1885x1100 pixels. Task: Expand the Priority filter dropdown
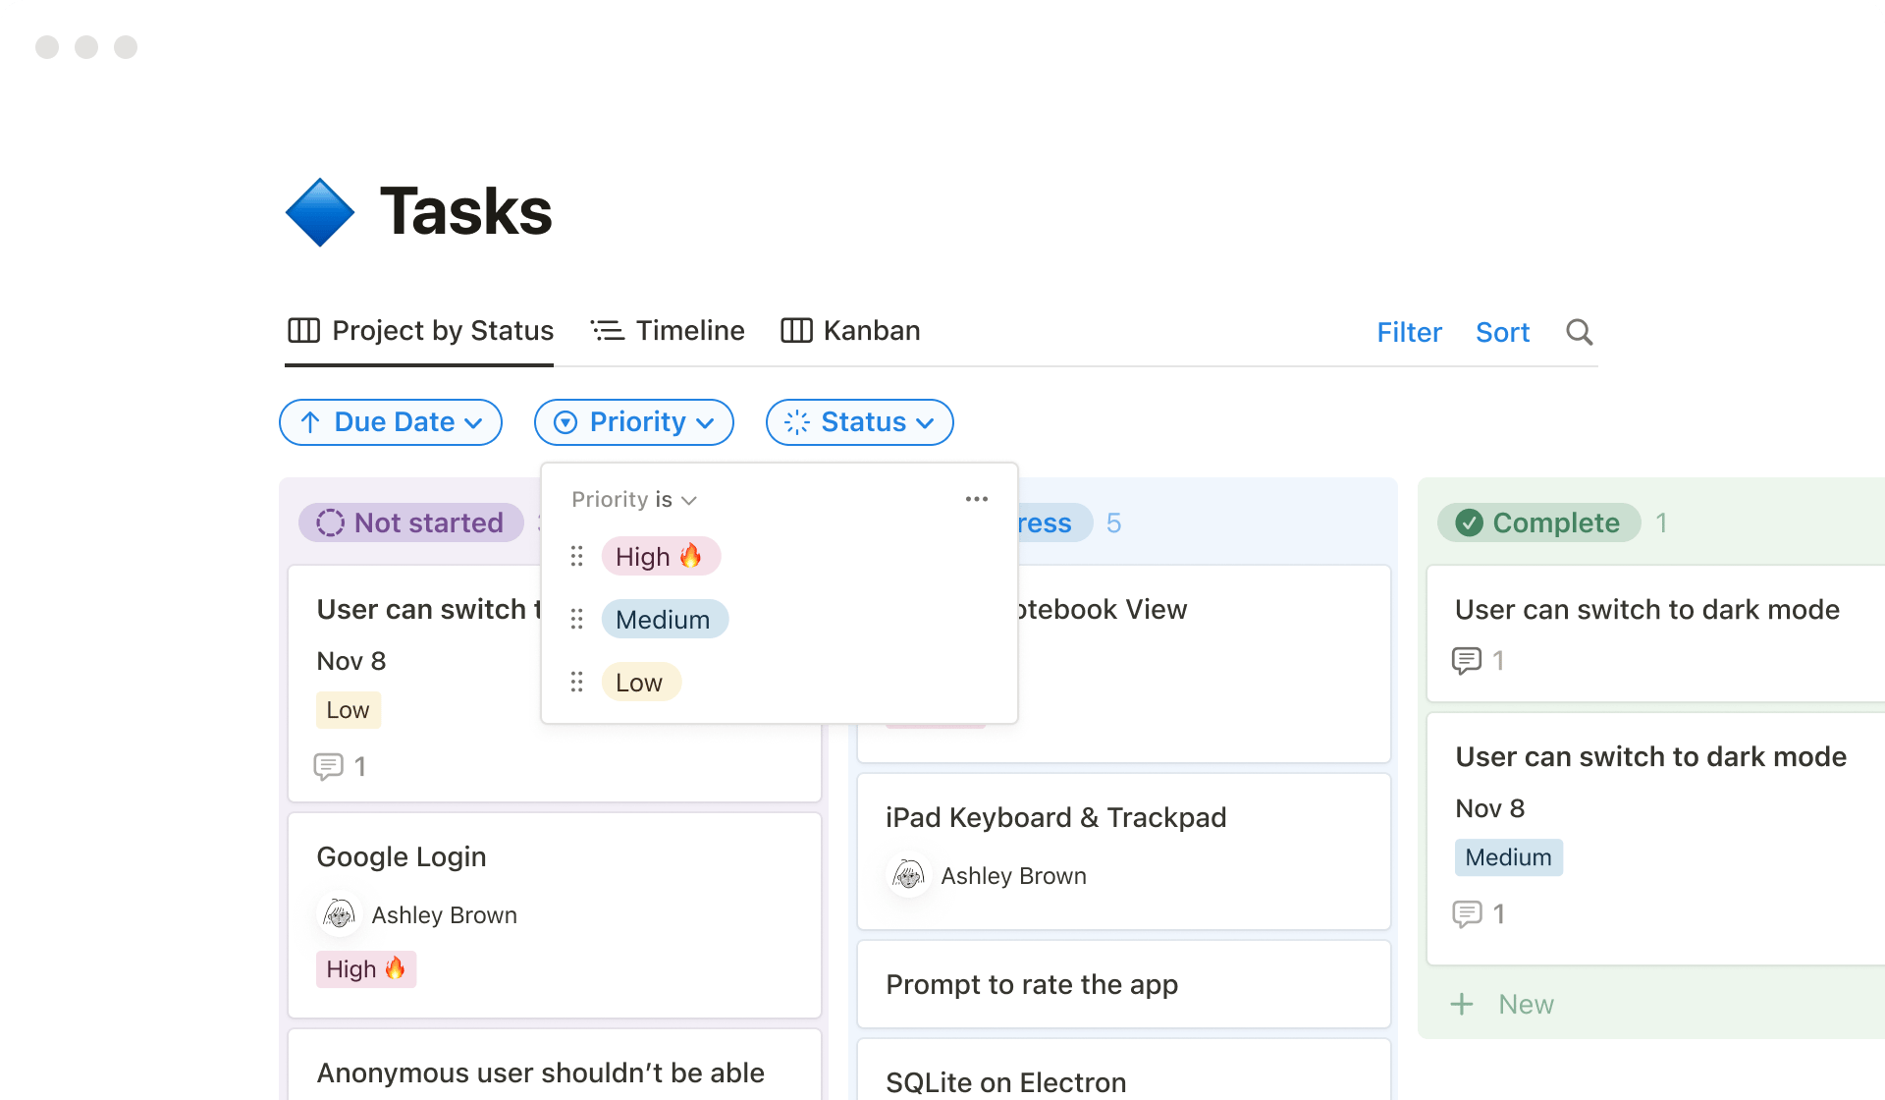tap(633, 421)
